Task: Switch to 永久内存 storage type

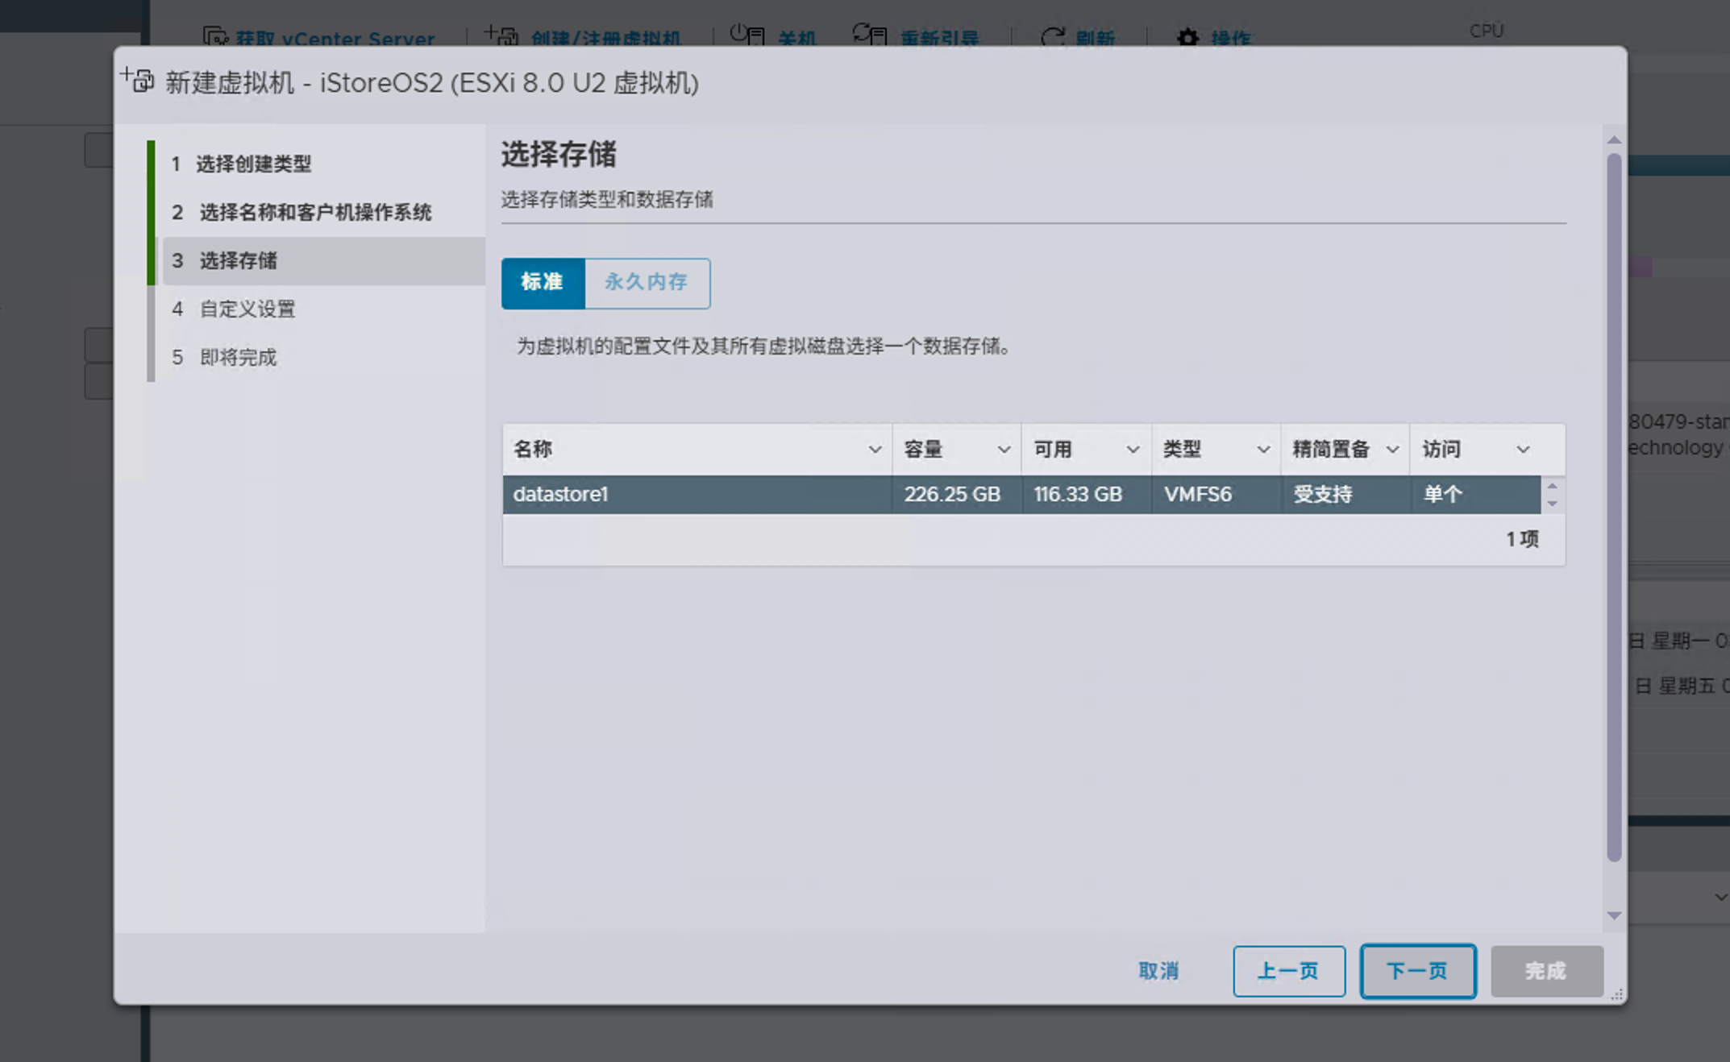Action: [647, 283]
